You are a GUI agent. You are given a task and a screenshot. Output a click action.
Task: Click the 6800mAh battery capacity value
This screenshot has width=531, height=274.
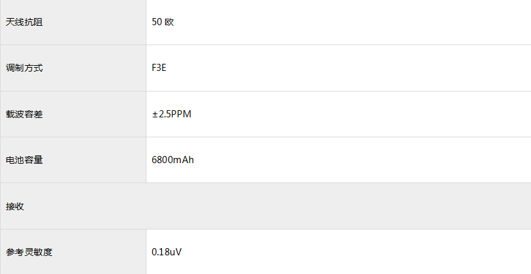[x=173, y=160]
